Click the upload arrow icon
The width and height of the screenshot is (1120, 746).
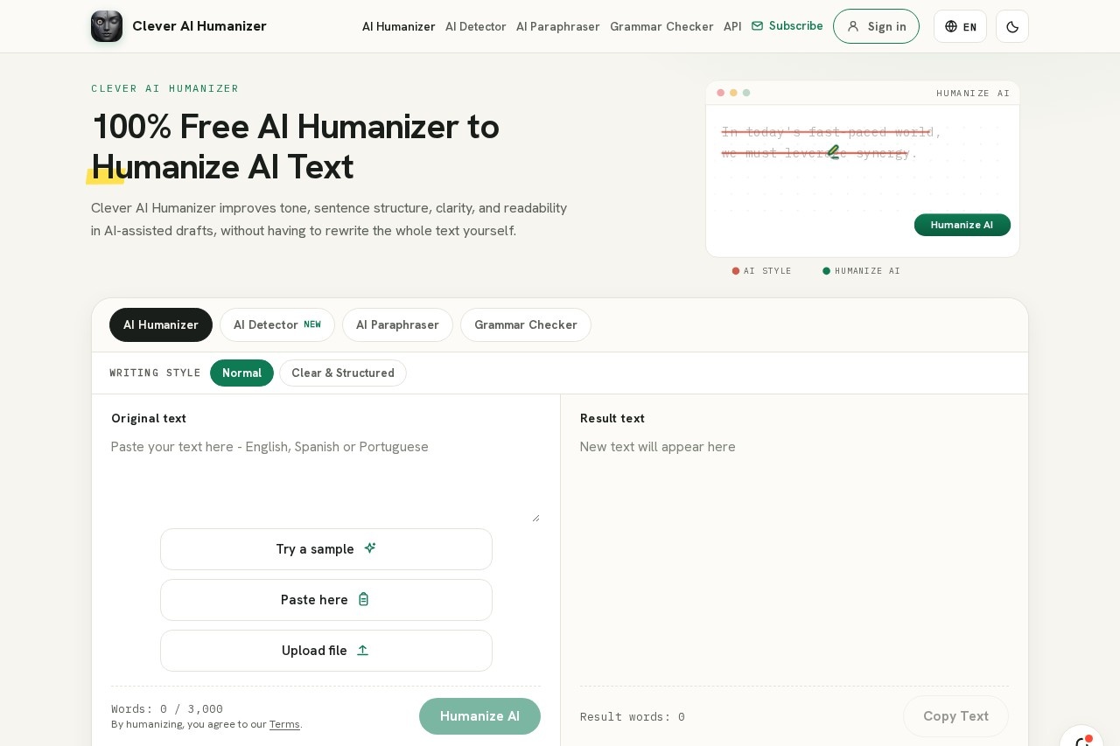(363, 650)
